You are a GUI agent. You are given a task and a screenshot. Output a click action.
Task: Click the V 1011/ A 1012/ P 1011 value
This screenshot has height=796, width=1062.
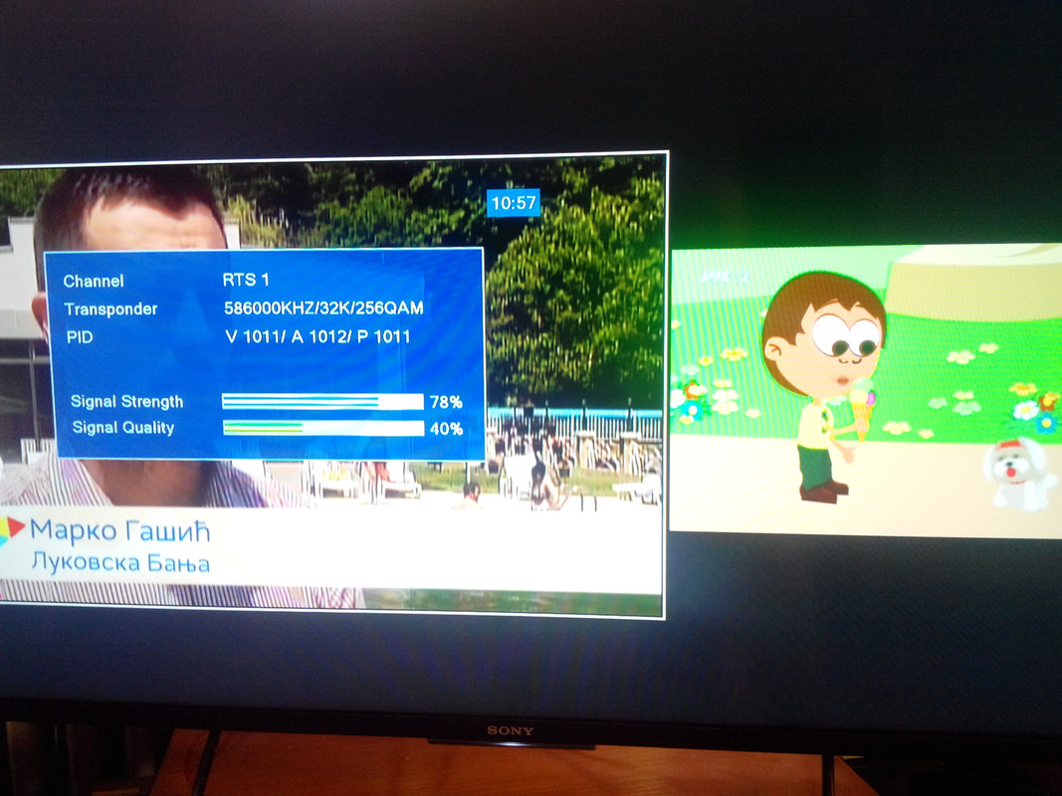[318, 336]
